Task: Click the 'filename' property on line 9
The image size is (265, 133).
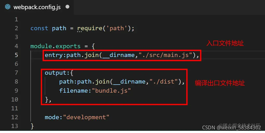Action: point(73,91)
